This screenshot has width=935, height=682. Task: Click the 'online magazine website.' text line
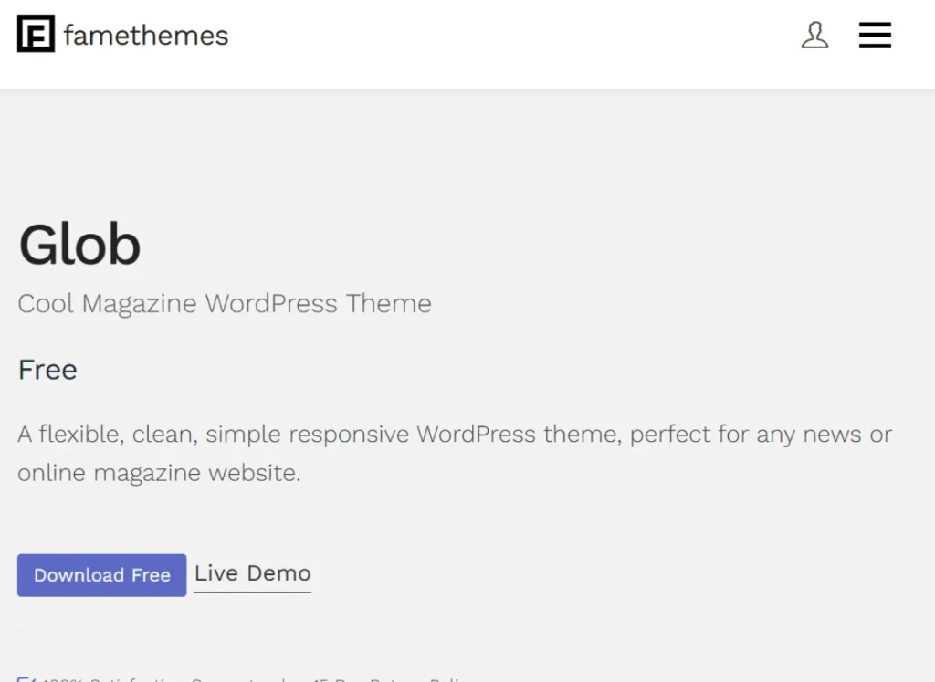pos(159,473)
